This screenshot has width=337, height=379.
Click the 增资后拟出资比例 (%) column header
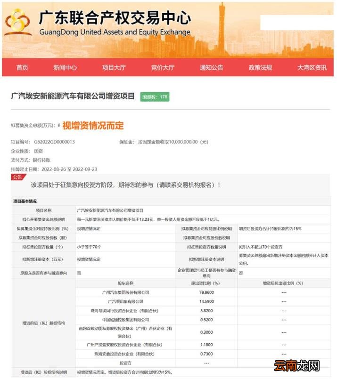click(283, 283)
